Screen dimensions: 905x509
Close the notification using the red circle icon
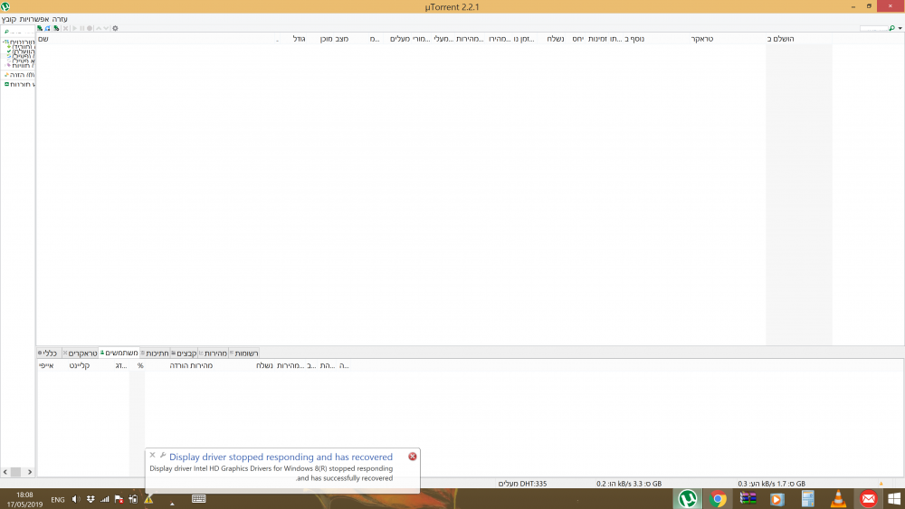(x=412, y=456)
